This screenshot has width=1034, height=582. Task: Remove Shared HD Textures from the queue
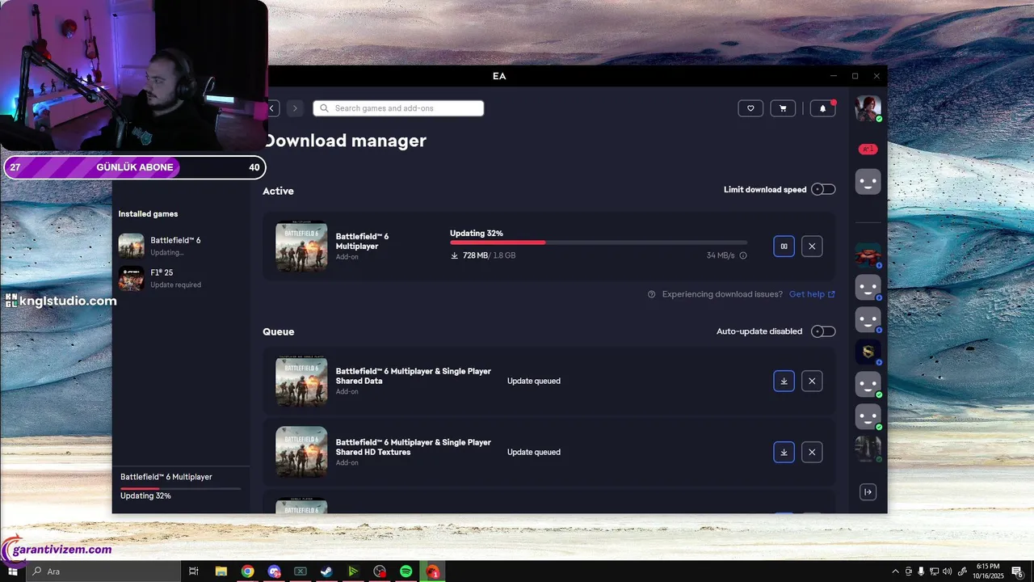[812, 452]
